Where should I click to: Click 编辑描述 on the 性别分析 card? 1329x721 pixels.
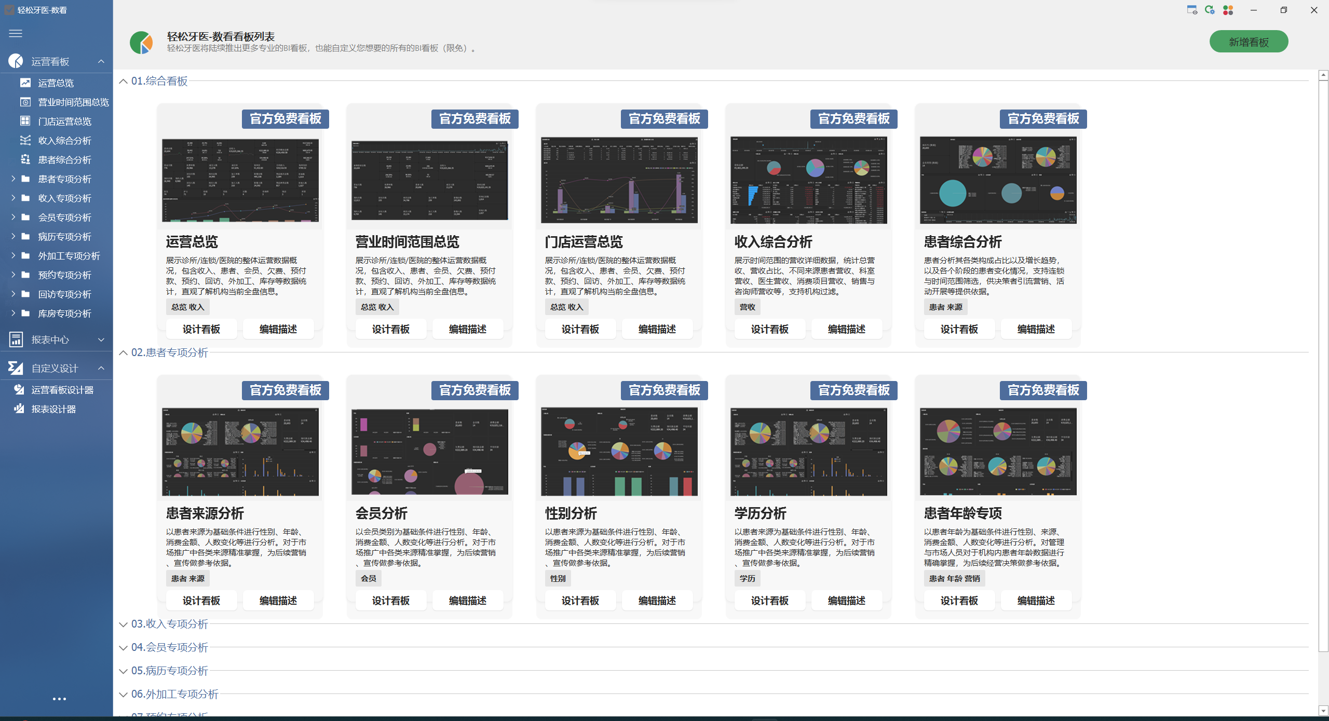coord(657,601)
